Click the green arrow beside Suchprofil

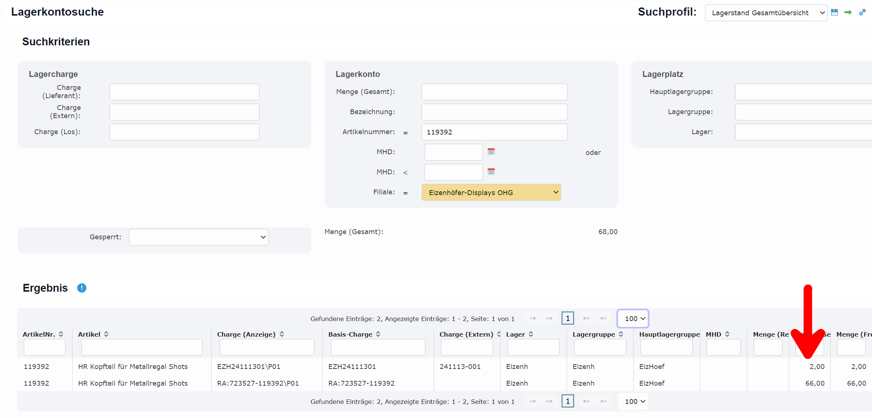[x=848, y=12]
